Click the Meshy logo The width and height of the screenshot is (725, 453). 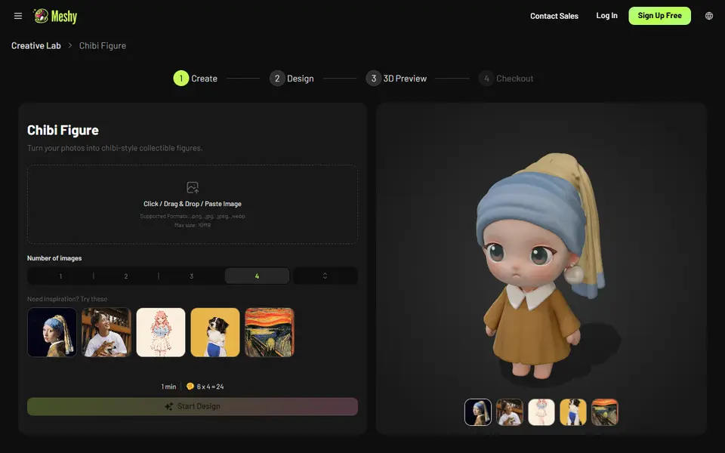tap(55, 16)
